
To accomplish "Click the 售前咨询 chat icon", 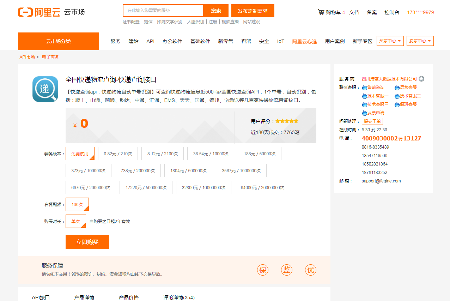I will tap(365, 88).
